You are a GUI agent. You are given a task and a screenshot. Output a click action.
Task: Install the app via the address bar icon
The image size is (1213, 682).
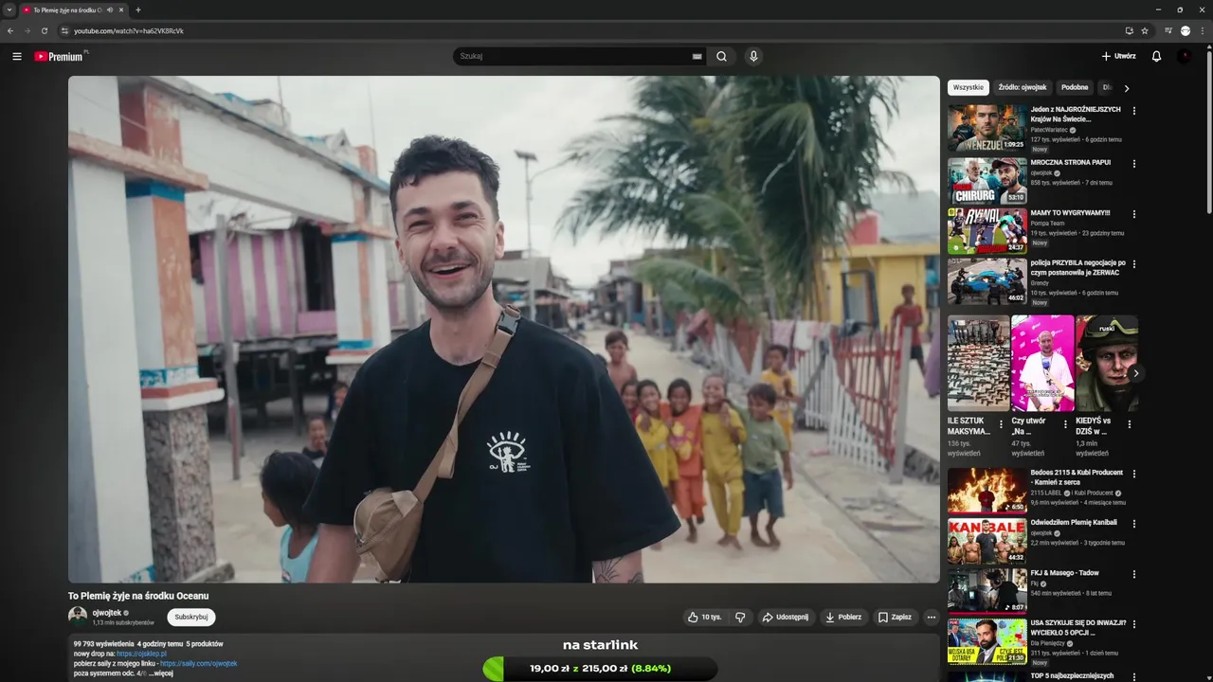(x=1129, y=30)
